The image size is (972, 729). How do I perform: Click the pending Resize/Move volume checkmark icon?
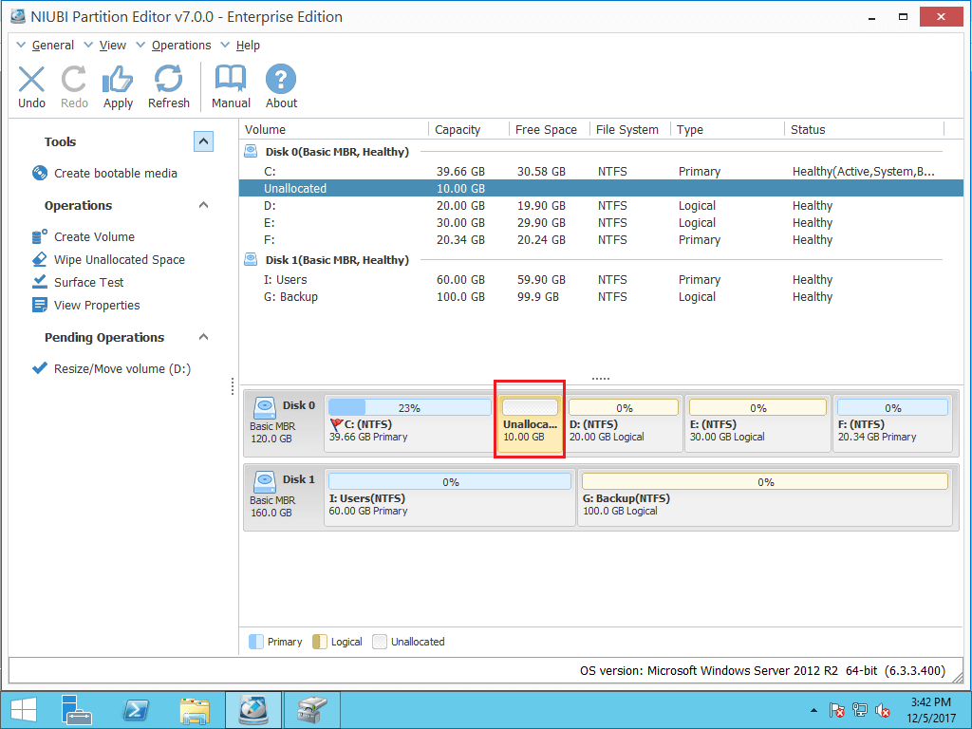pos(40,368)
